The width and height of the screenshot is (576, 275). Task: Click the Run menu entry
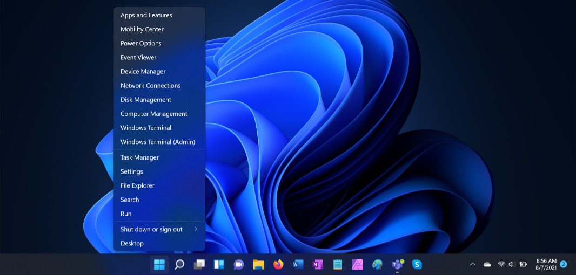tap(126, 214)
